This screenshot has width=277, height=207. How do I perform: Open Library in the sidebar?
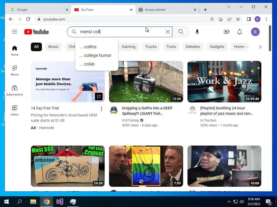pos(15,111)
